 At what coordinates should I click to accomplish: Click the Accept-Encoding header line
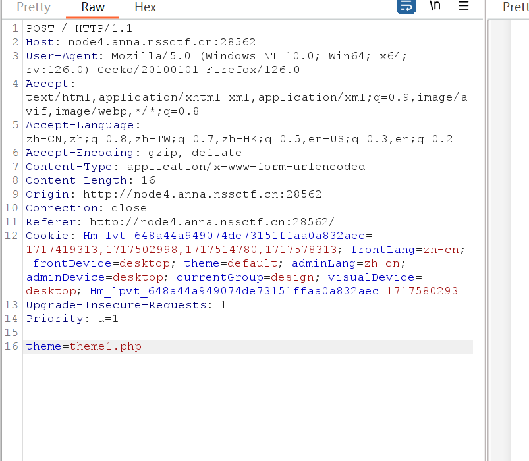133,153
